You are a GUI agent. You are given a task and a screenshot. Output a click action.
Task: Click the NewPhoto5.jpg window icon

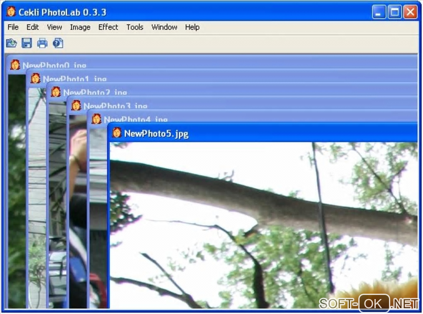[117, 133]
